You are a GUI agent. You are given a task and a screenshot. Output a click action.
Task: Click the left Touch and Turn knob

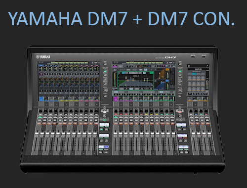(x=105, y=109)
